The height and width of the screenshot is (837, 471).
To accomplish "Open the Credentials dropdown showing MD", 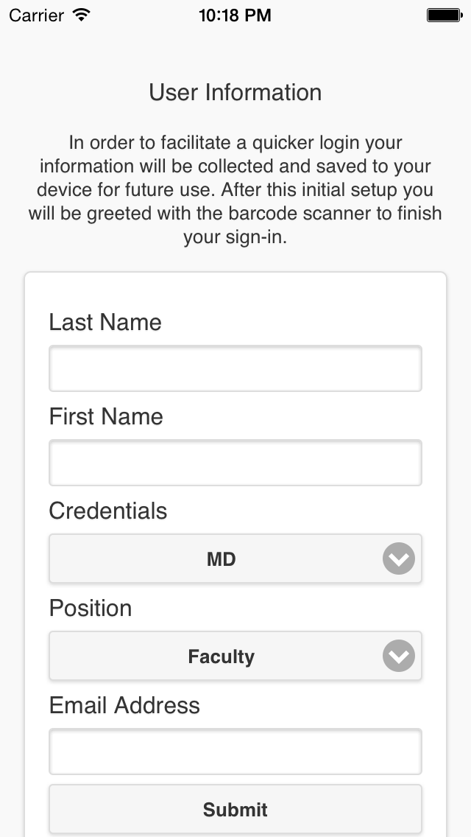I will click(x=221, y=559).
